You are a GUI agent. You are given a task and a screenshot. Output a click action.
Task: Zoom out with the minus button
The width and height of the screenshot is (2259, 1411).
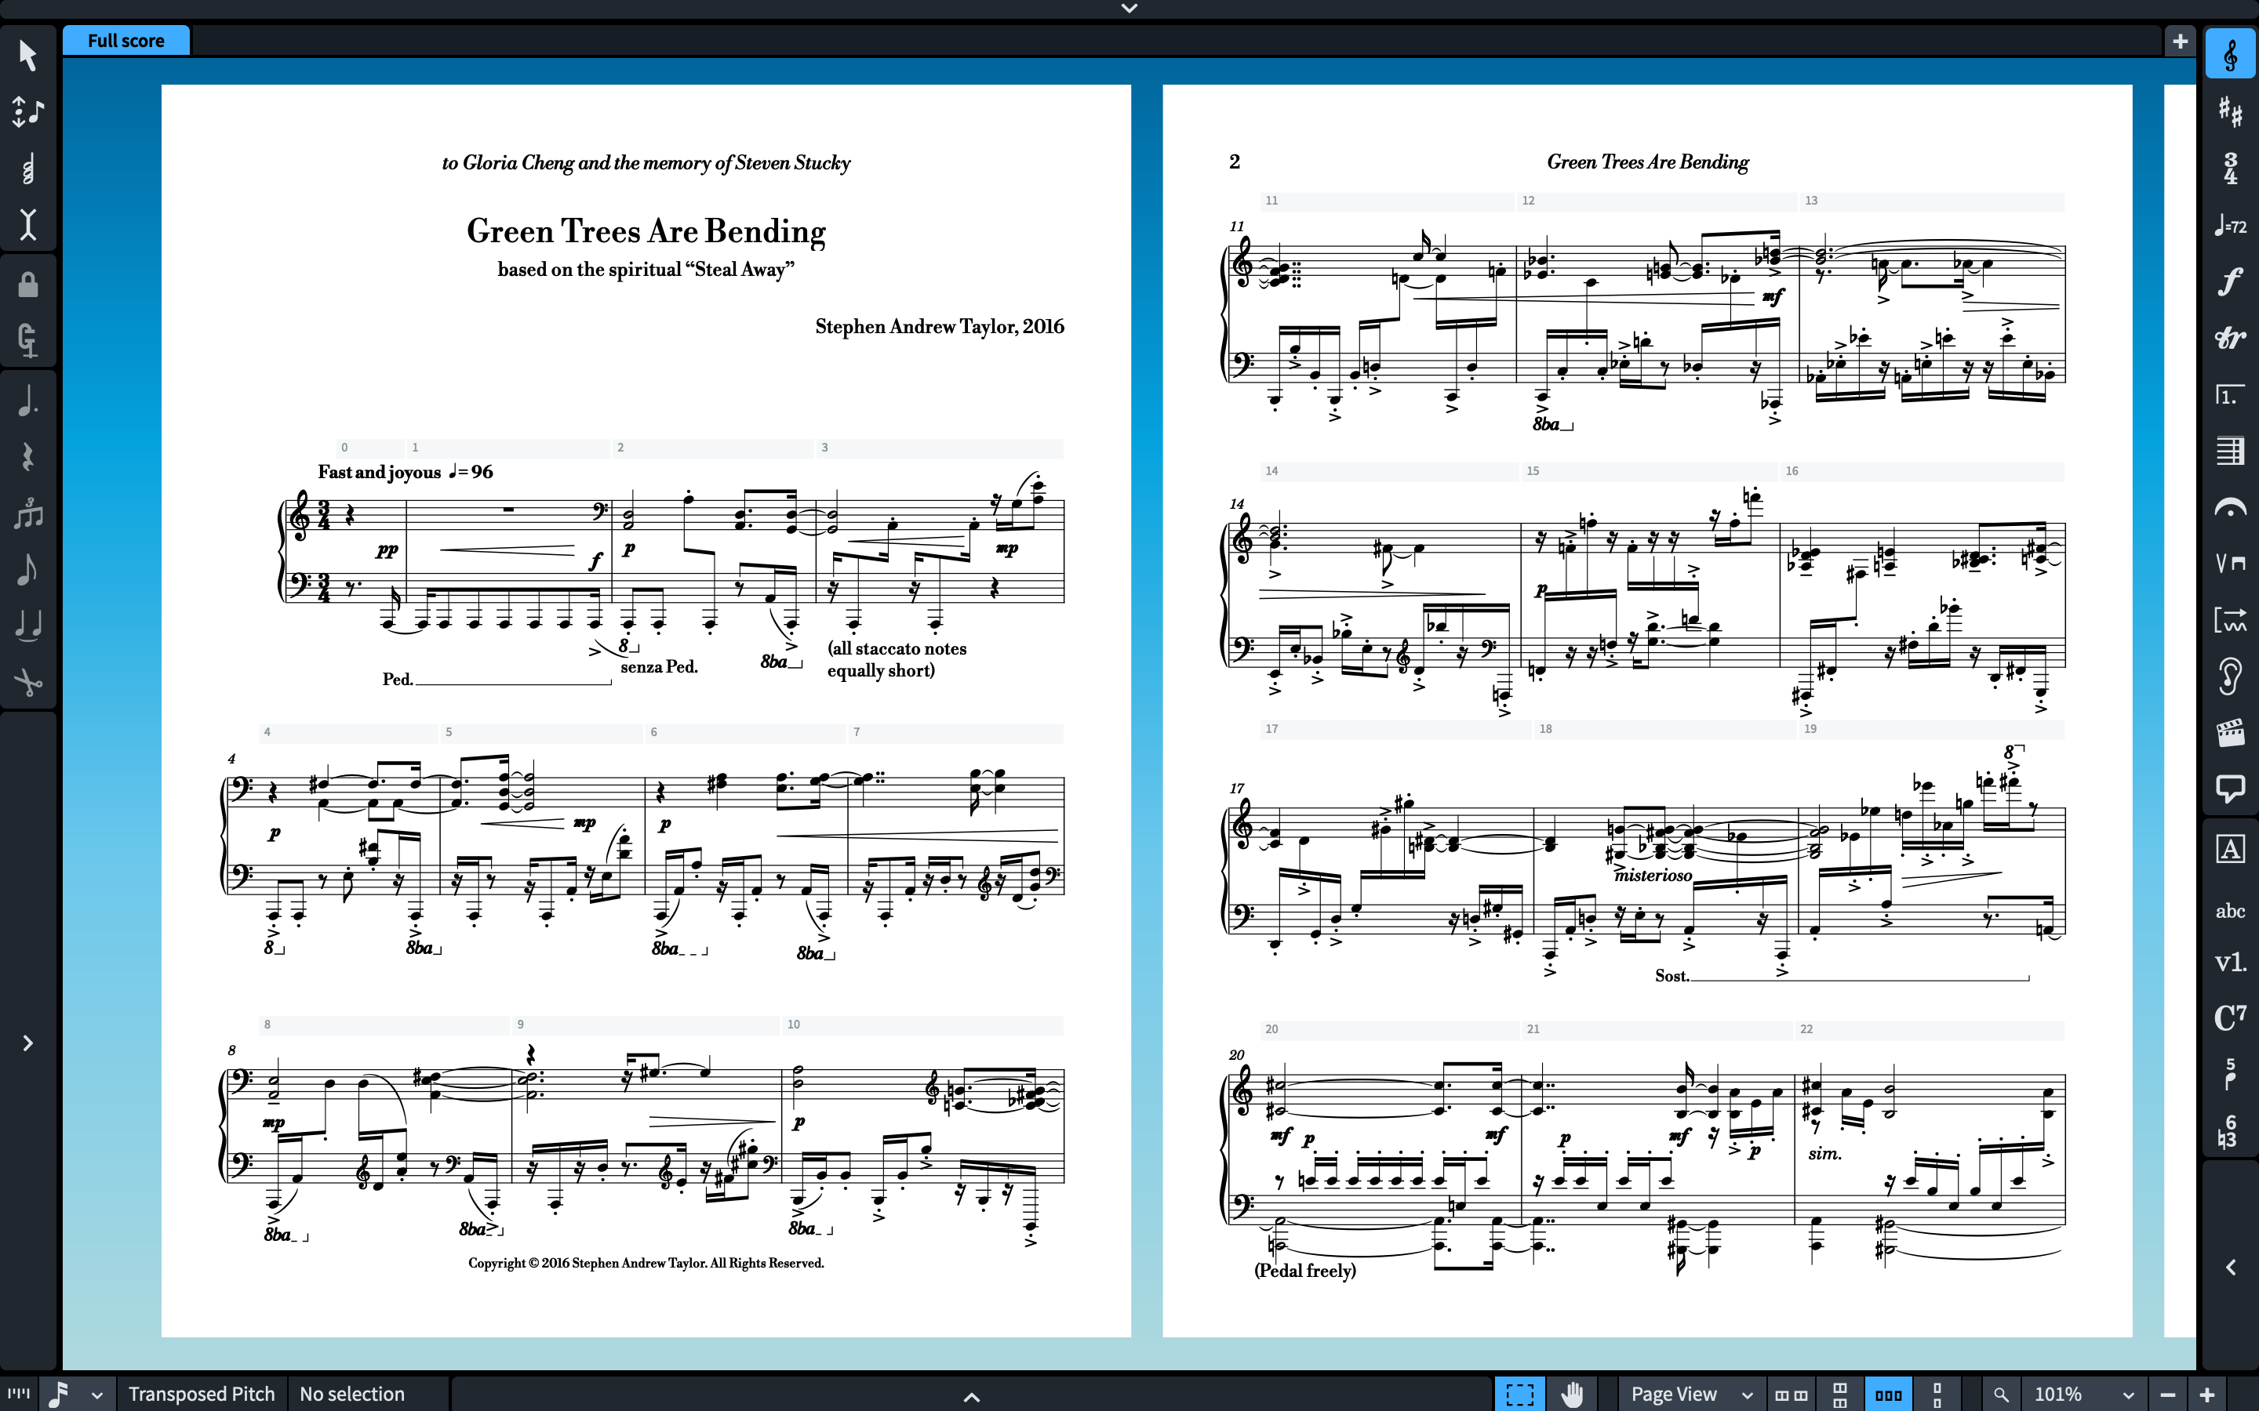tap(2167, 1395)
